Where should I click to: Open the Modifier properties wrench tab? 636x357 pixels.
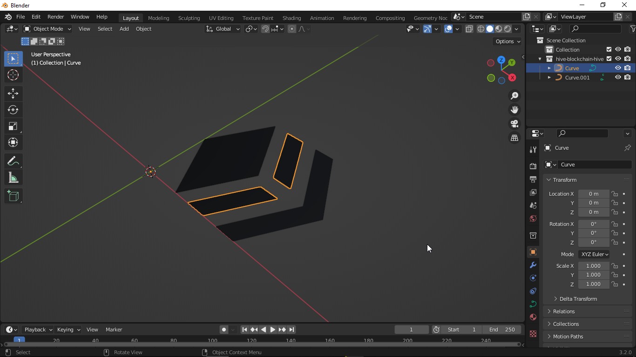point(533,265)
